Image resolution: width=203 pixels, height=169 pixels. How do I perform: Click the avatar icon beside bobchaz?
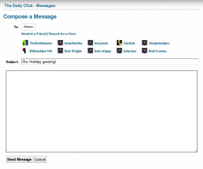119,51
